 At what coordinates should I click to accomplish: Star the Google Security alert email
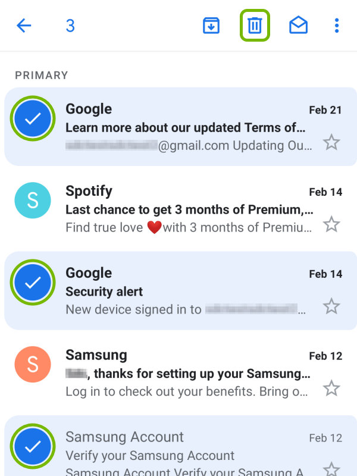[x=331, y=306]
